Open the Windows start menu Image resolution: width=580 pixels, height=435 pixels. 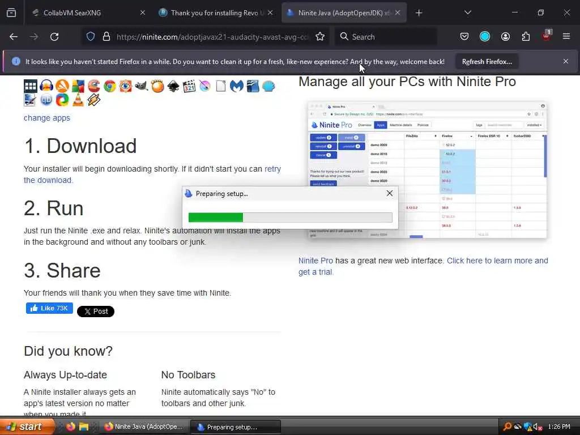(27, 427)
